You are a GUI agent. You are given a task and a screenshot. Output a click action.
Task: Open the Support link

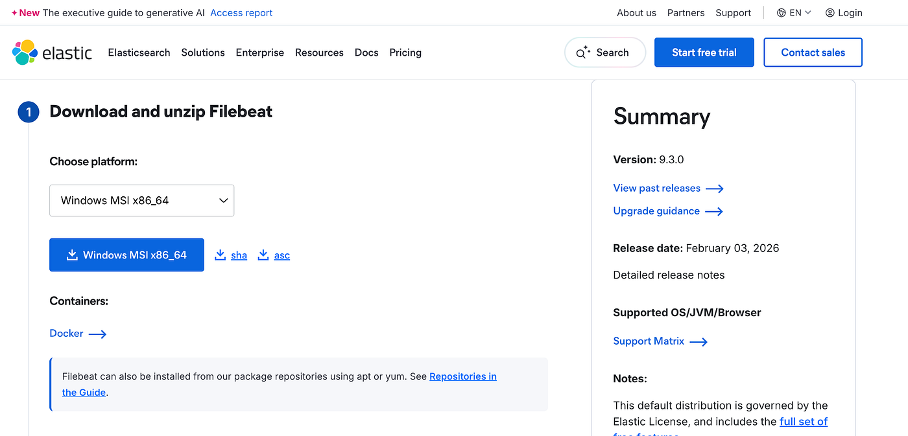tap(733, 13)
